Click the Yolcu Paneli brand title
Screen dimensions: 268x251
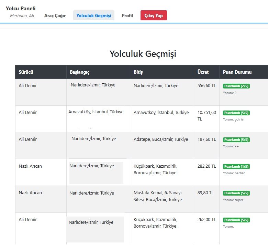21,8
